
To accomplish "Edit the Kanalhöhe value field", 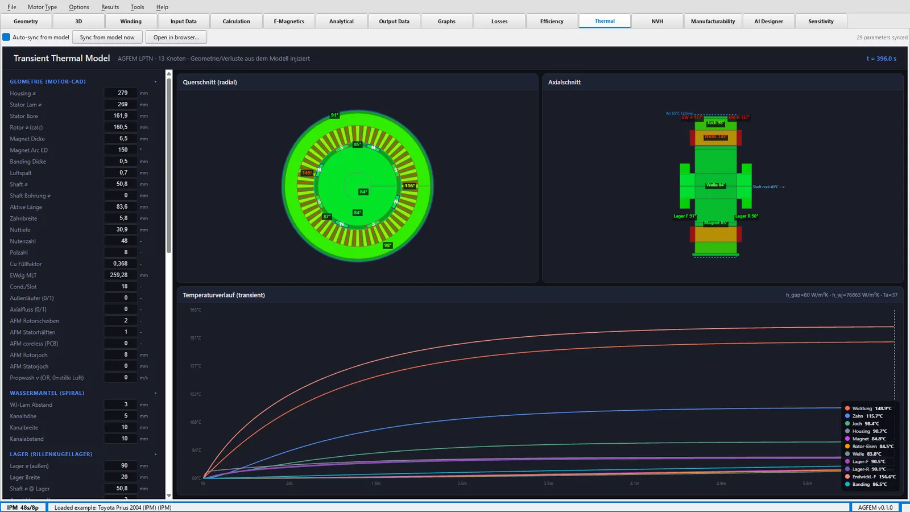I will pos(121,416).
